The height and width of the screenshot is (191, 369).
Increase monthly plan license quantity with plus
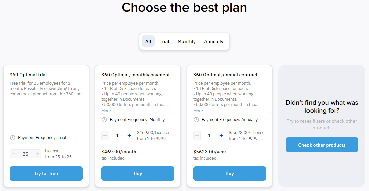129,136
